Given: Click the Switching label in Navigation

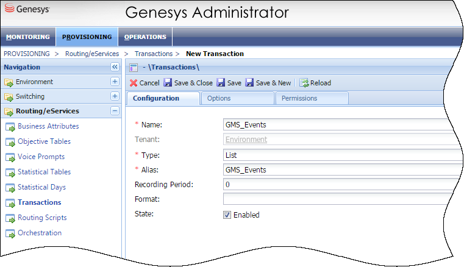Looking at the screenshot, I should tap(30, 96).
